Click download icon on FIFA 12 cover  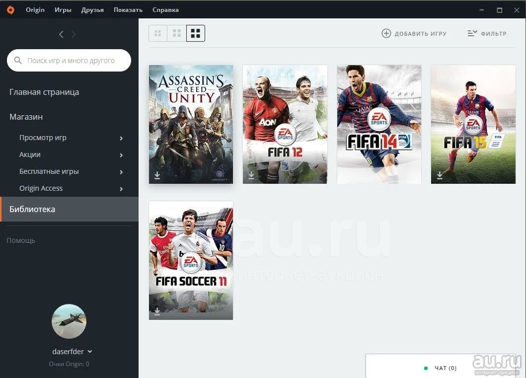click(x=251, y=175)
